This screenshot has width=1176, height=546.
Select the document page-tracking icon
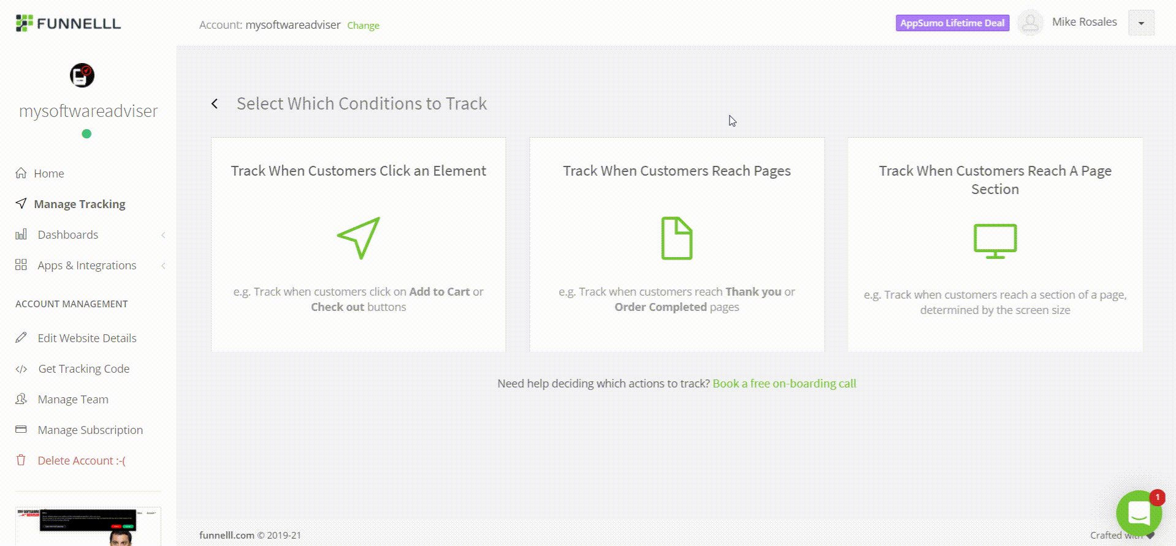coord(677,238)
